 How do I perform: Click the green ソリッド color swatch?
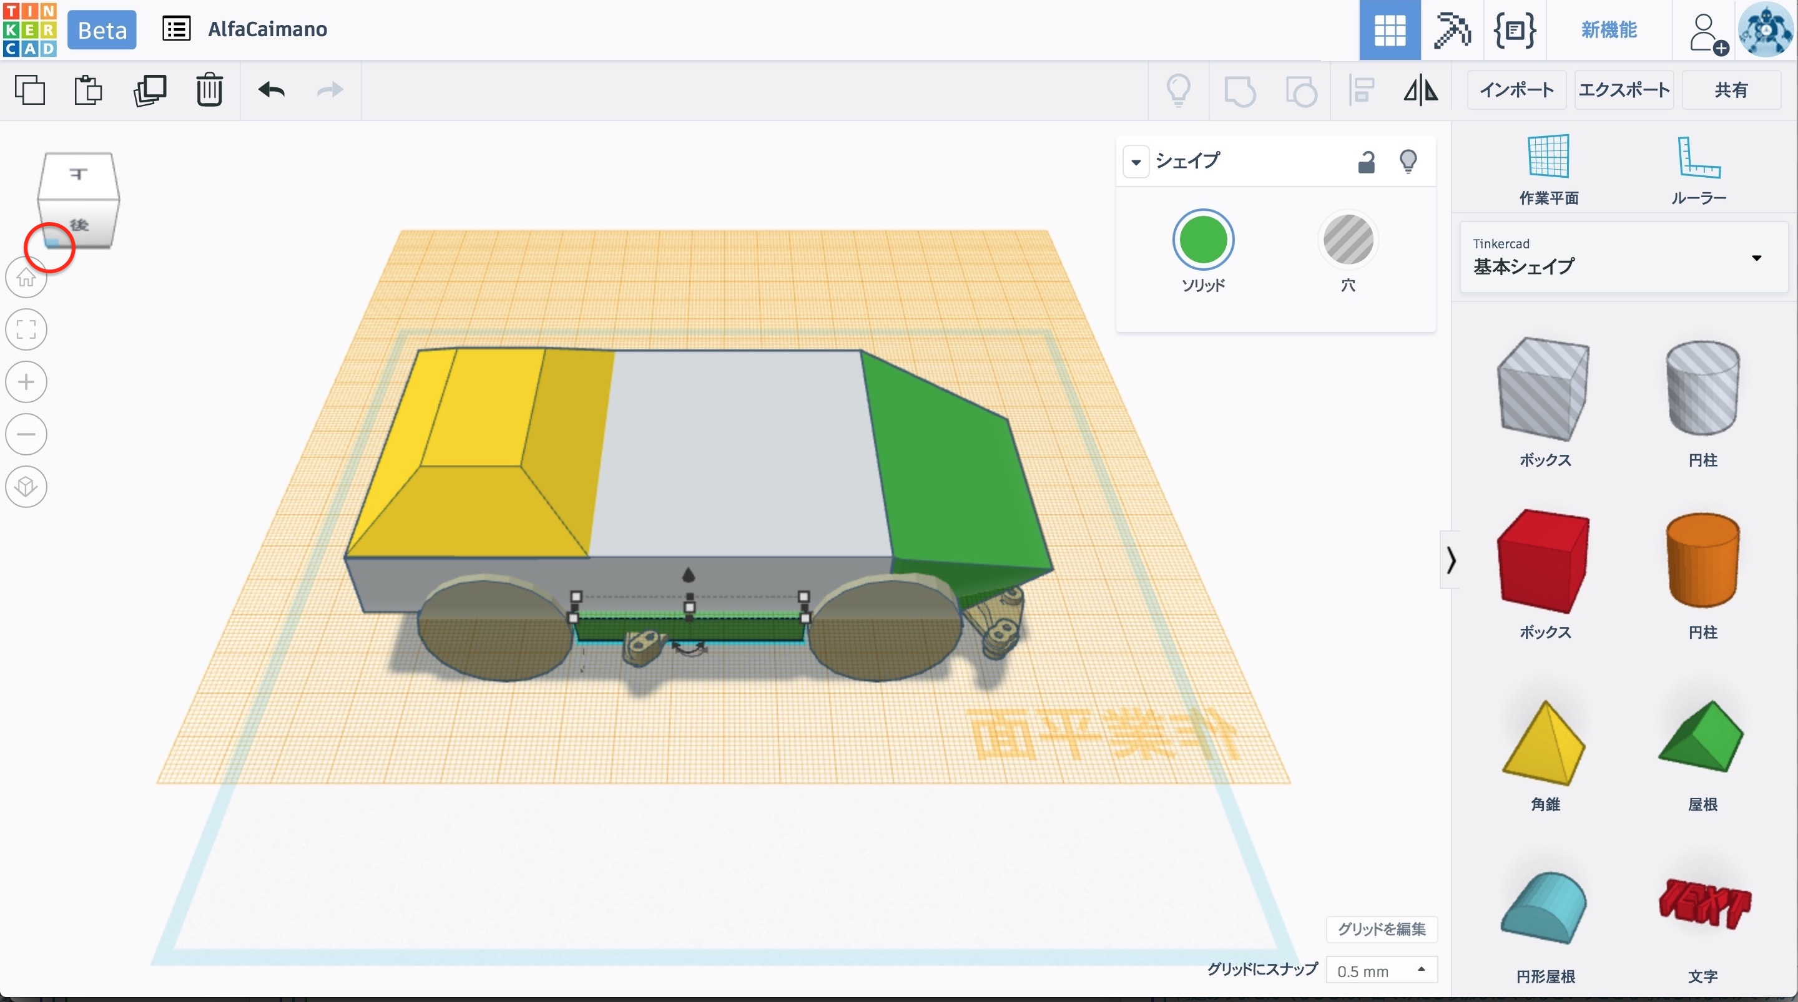[x=1202, y=241]
